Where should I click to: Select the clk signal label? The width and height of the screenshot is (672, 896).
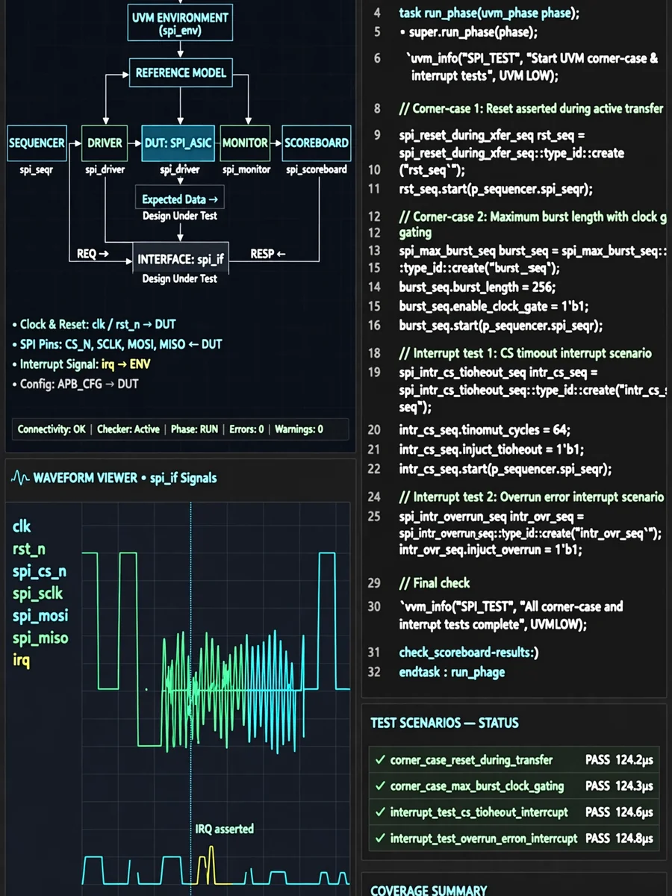pos(22,526)
